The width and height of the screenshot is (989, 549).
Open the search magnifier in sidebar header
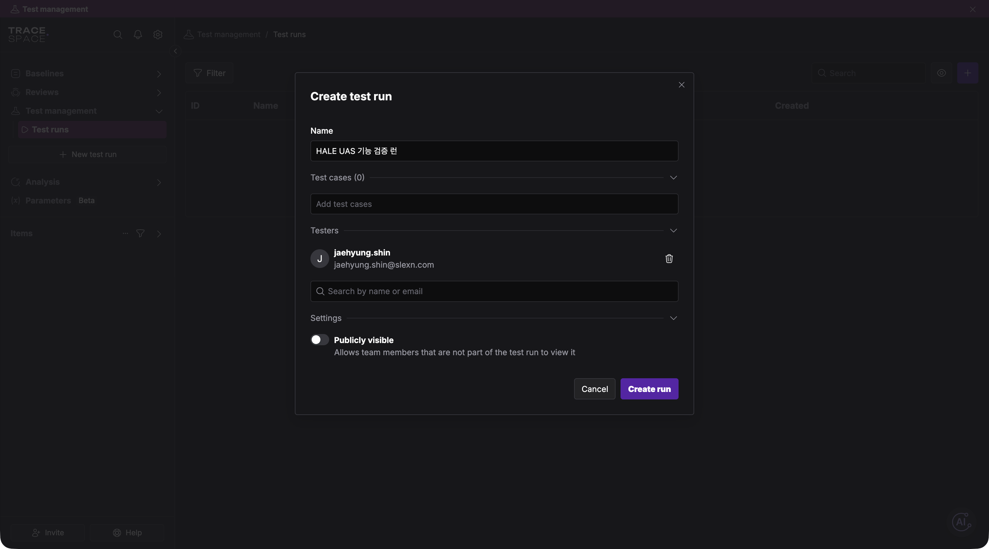point(118,35)
